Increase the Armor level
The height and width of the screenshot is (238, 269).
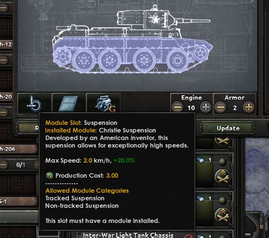click(x=249, y=107)
